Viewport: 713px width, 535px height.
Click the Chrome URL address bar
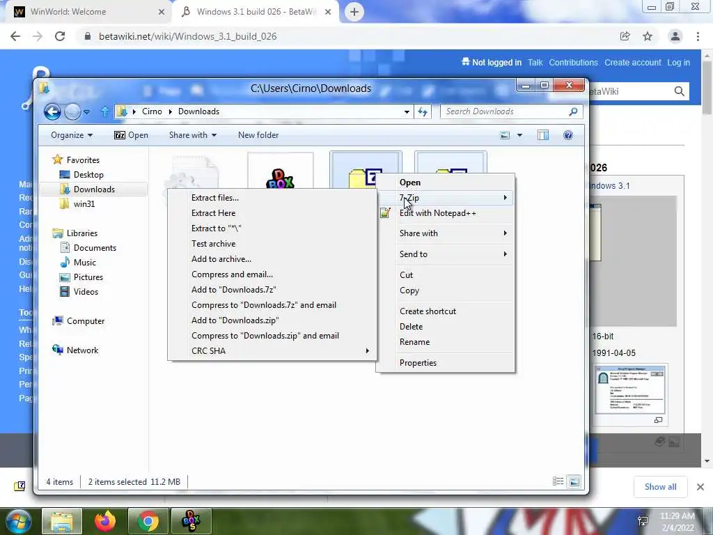click(x=345, y=36)
